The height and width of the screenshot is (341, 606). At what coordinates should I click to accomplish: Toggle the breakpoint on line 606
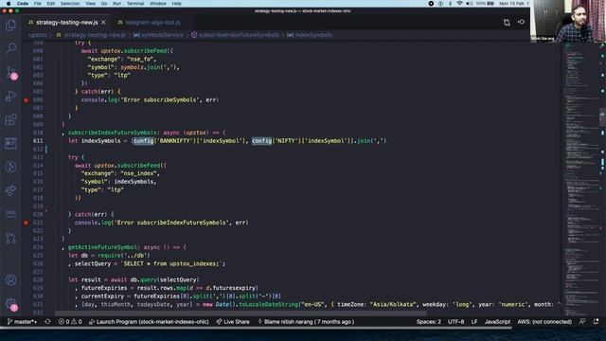[x=26, y=100]
